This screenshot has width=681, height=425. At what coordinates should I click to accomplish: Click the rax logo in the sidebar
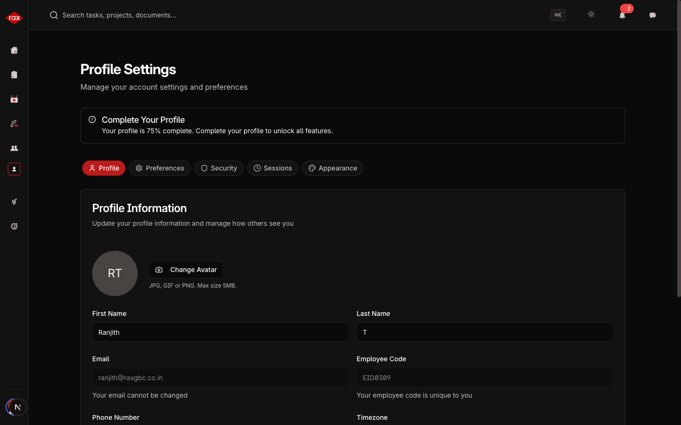point(14,18)
